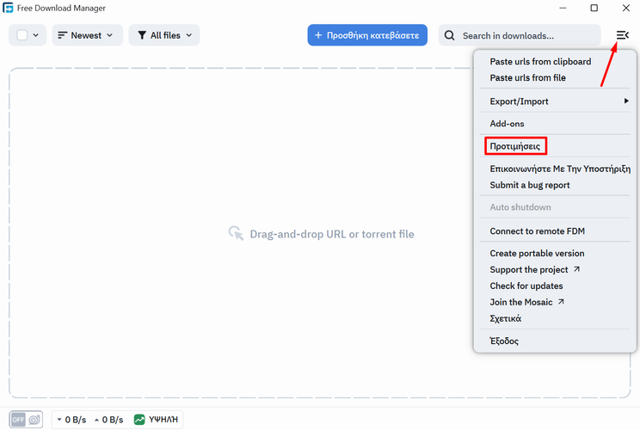The height and width of the screenshot is (430, 640).
Task: Click the external-link arrow beside Join the Mosaic
Action: coord(561,302)
